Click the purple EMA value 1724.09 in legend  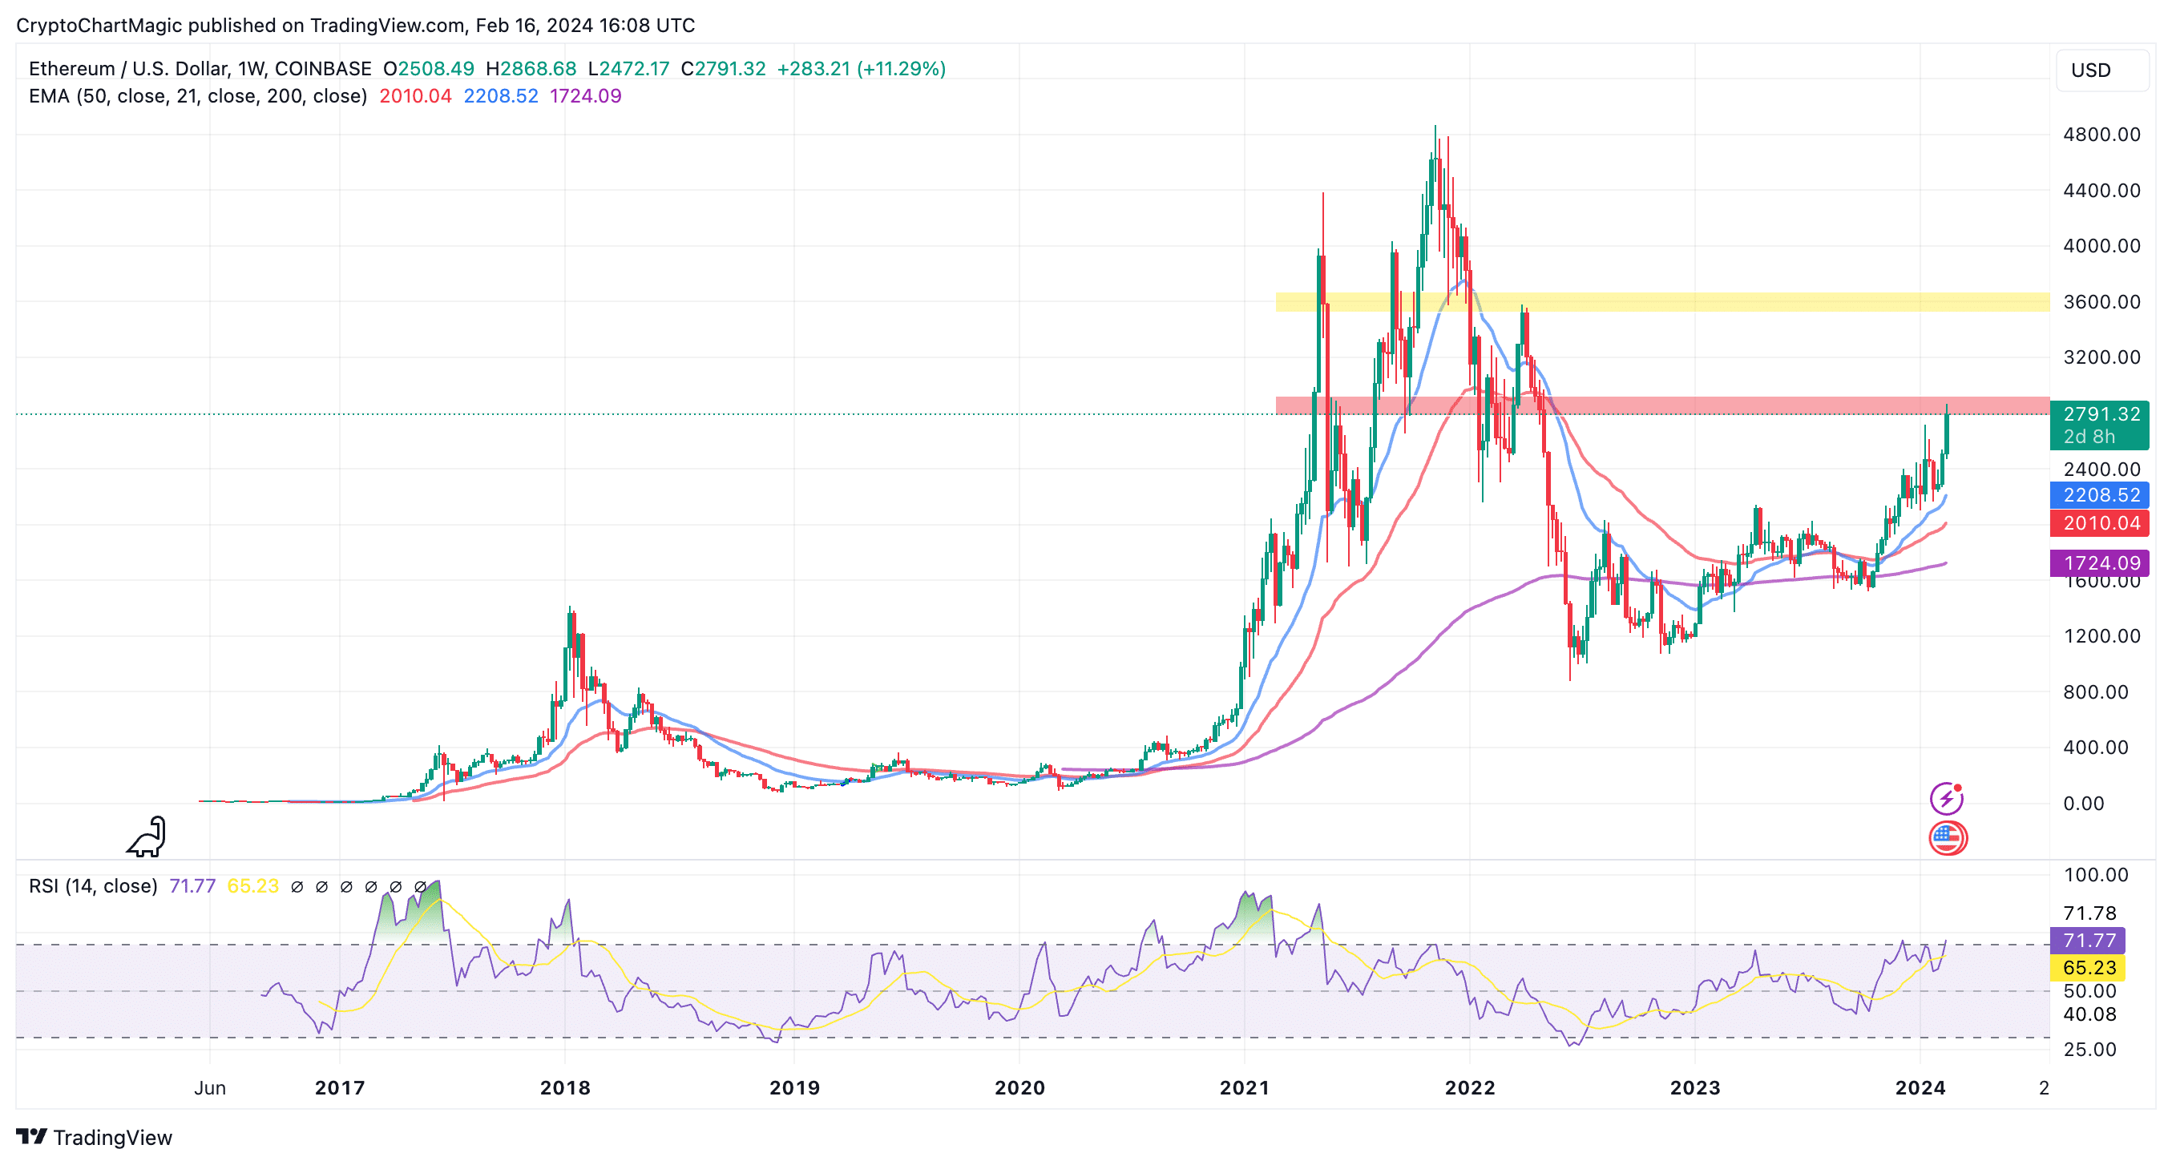[585, 96]
